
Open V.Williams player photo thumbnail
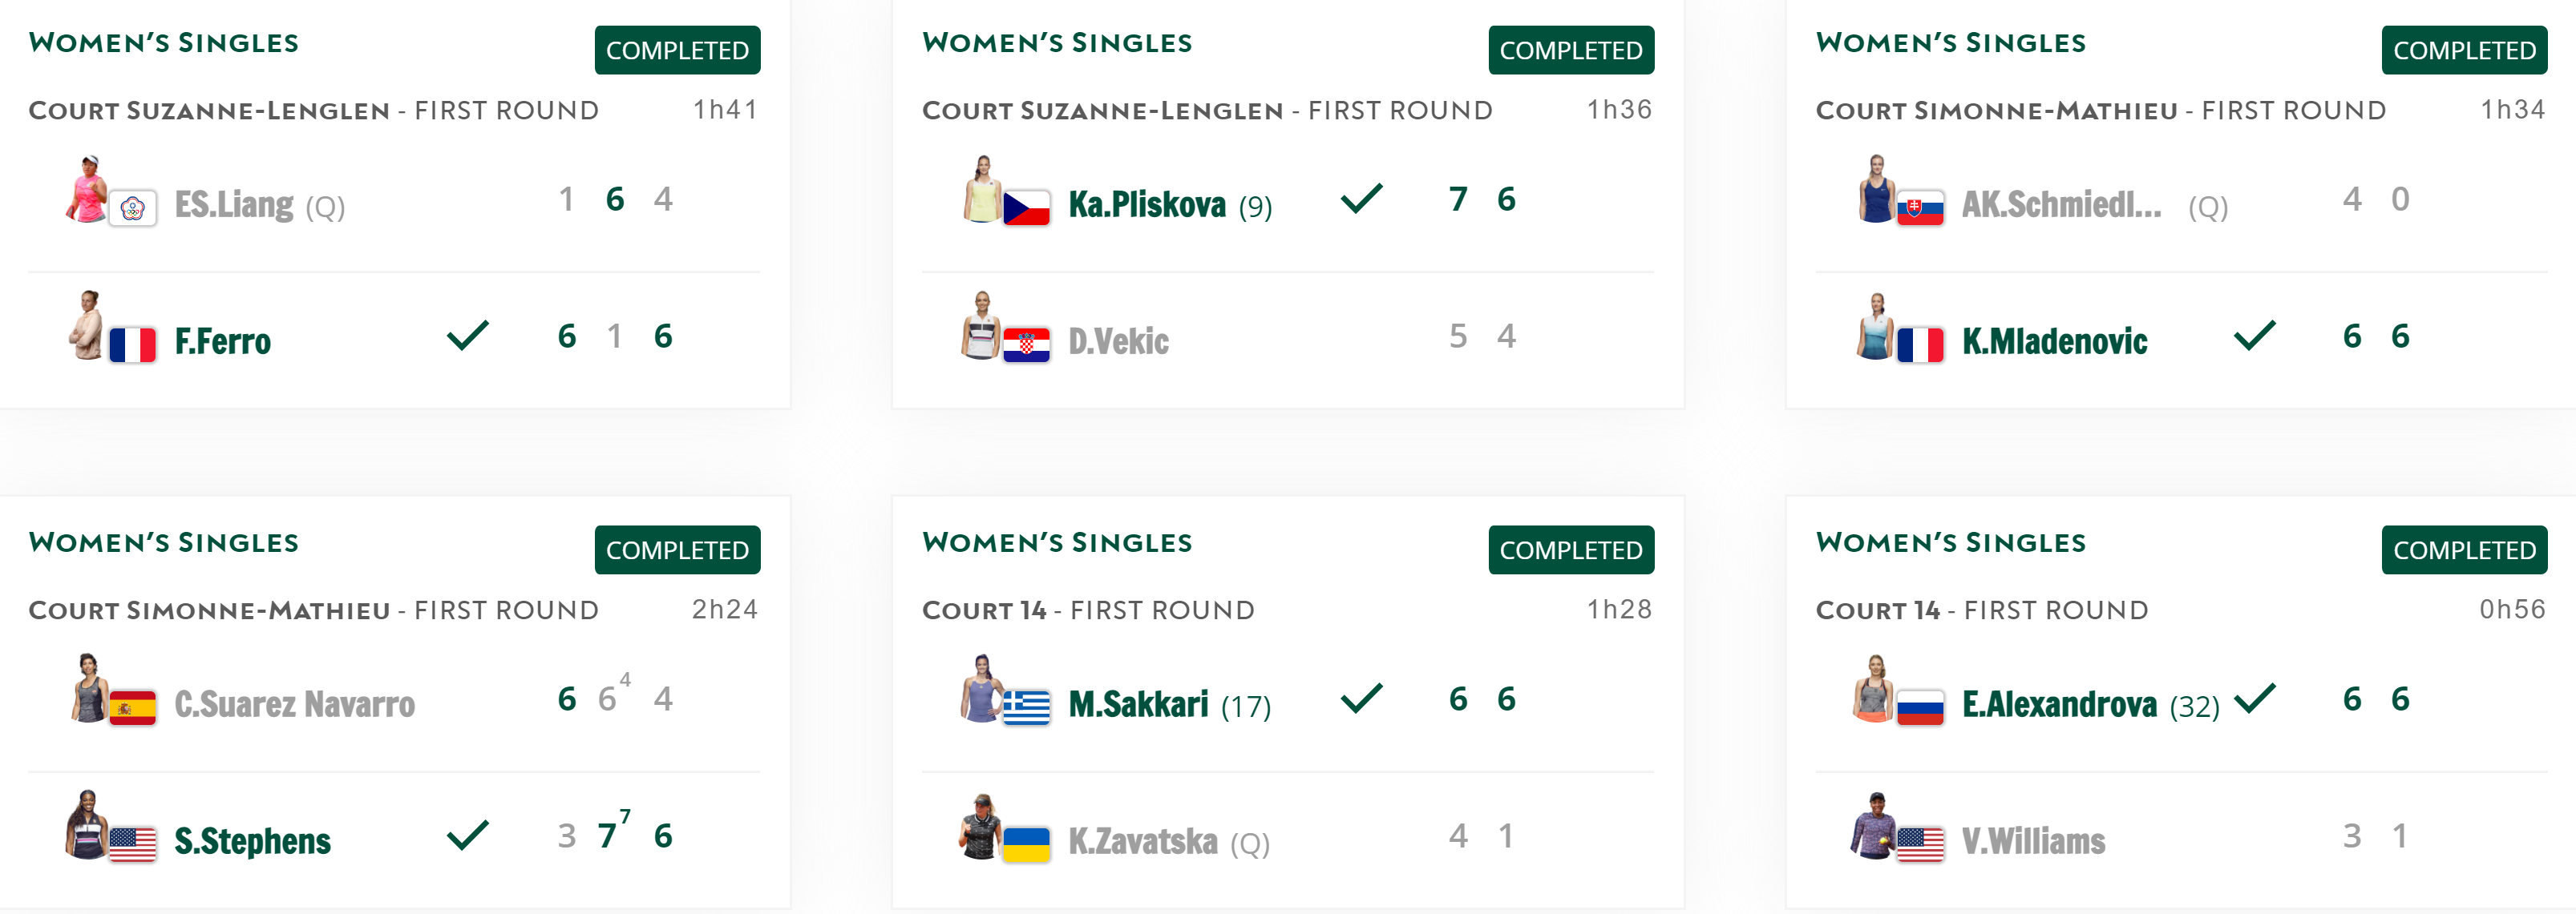coord(1873,825)
